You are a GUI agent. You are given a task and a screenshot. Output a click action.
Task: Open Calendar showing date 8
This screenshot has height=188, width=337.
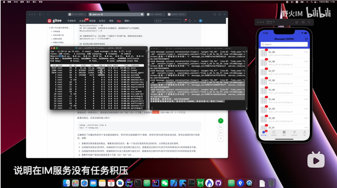(x=111, y=183)
